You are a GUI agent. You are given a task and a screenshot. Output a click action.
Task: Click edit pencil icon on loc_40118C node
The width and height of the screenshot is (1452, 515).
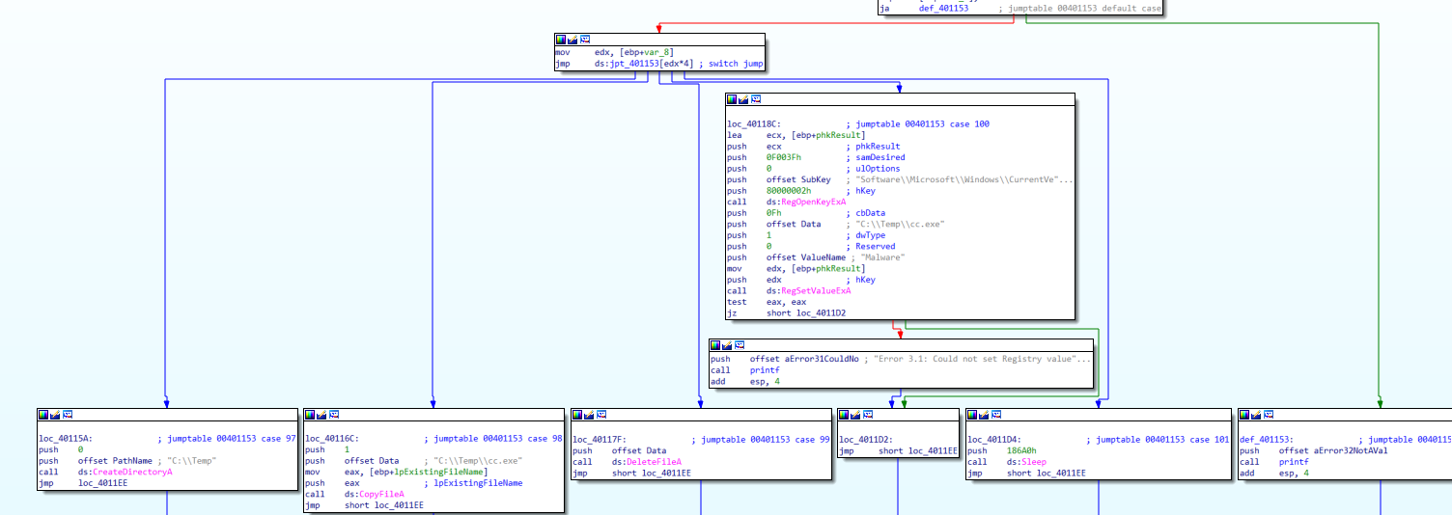point(744,99)
